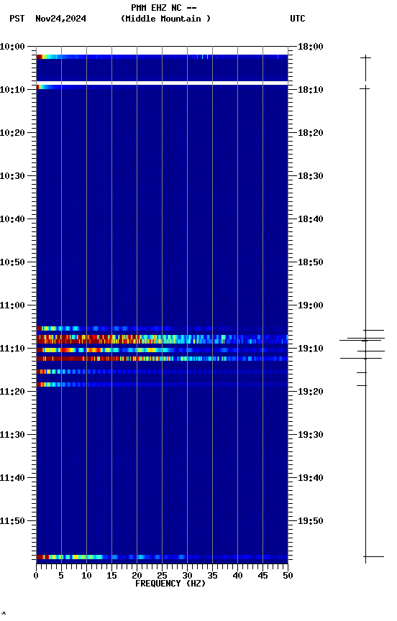The image size is (397, 621).
Task: Click the 10:10 PST time label
Action: 12,90
